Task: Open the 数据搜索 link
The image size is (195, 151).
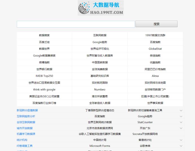Action: [44, 35]
